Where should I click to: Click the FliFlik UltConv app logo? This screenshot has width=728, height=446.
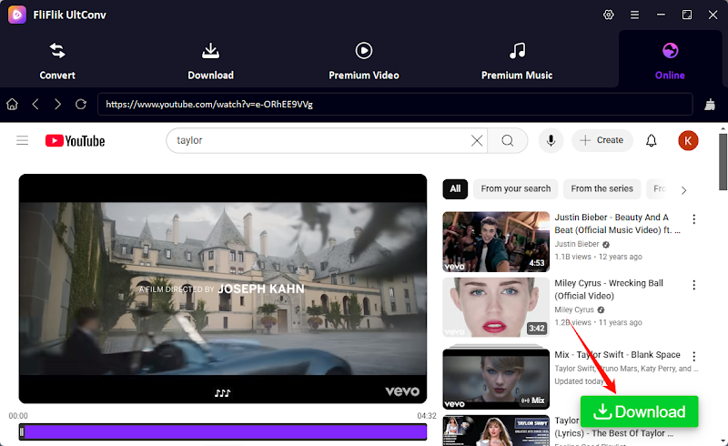pos(17,15)
